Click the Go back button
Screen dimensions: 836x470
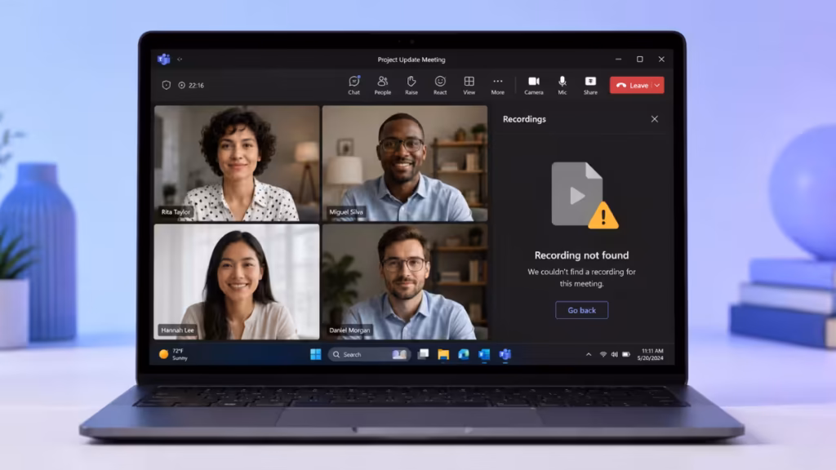click(x=581, y=310)
